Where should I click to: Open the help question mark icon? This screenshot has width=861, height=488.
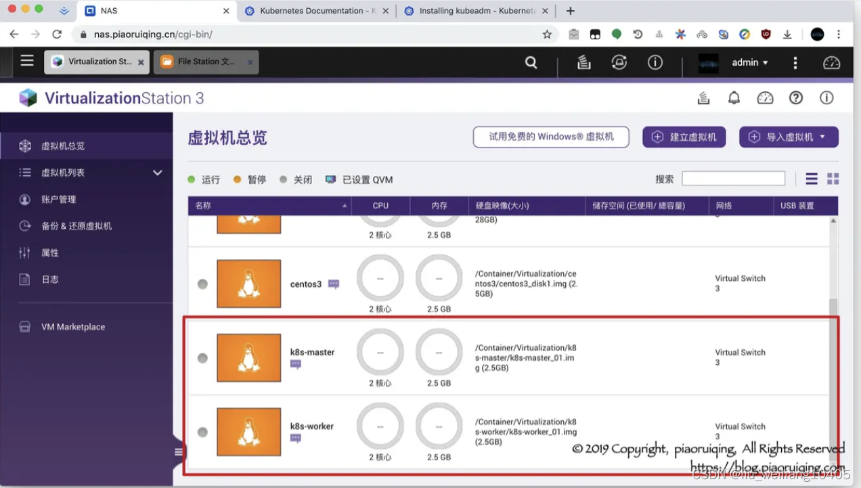[796, 98]
